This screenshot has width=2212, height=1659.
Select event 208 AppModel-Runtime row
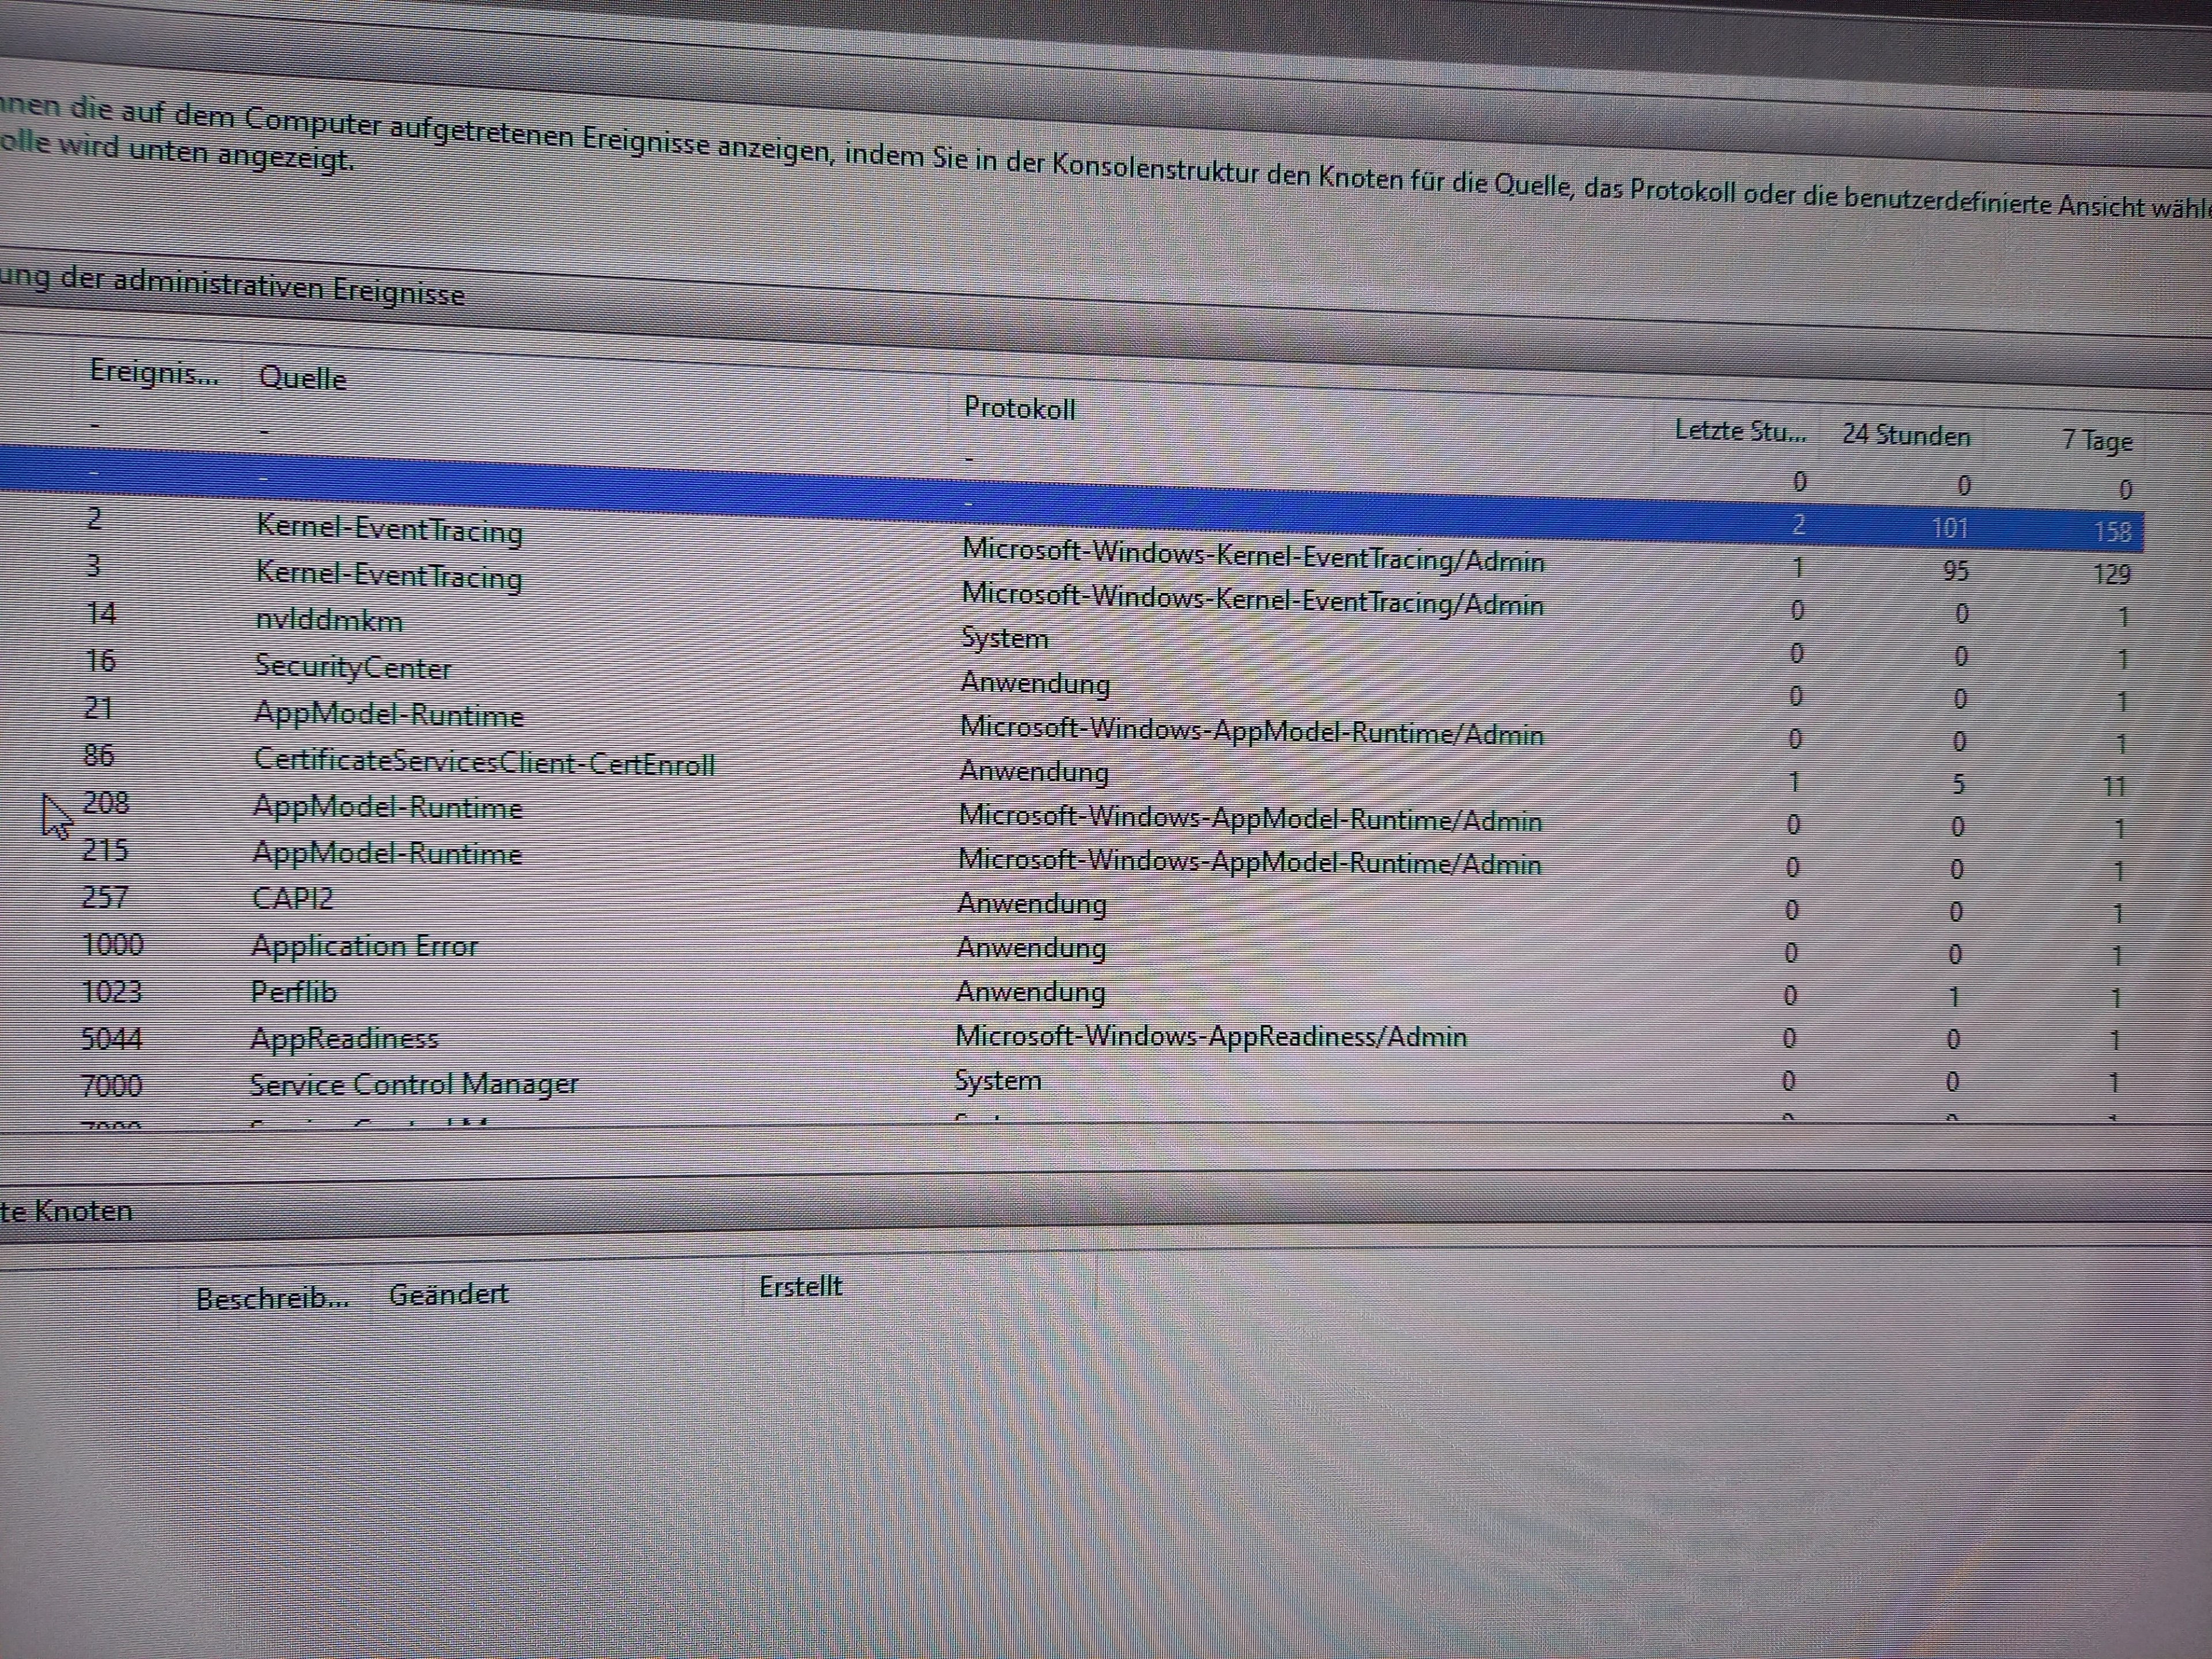387,808
